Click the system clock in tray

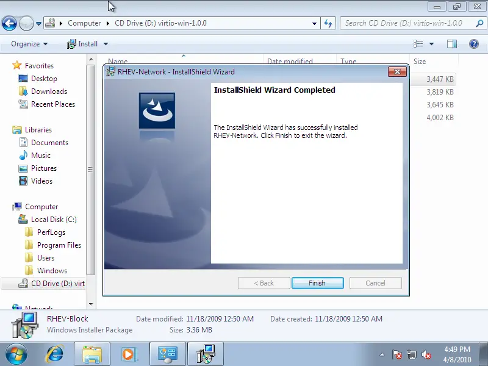click(x=456, y=354)
